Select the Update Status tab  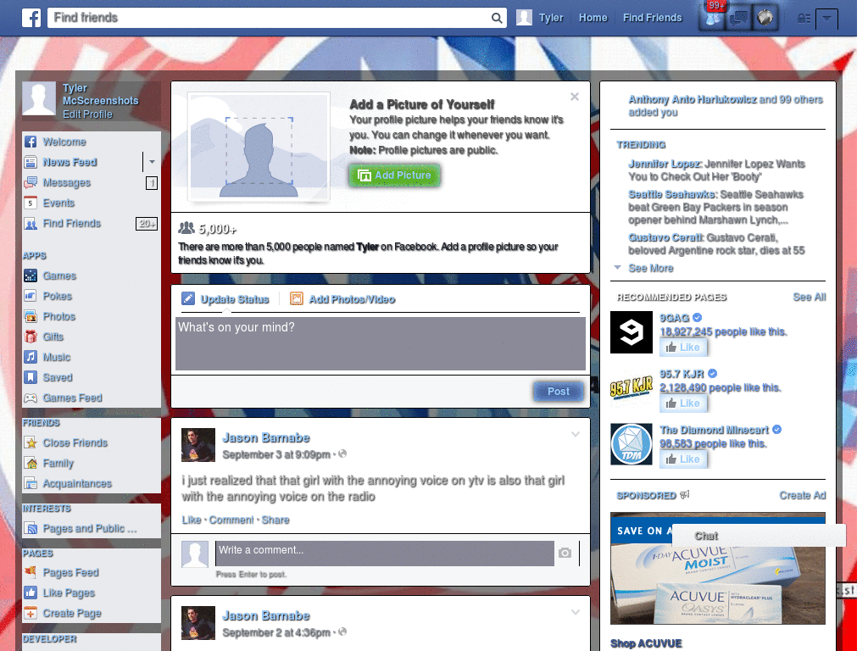click(225, 299)
